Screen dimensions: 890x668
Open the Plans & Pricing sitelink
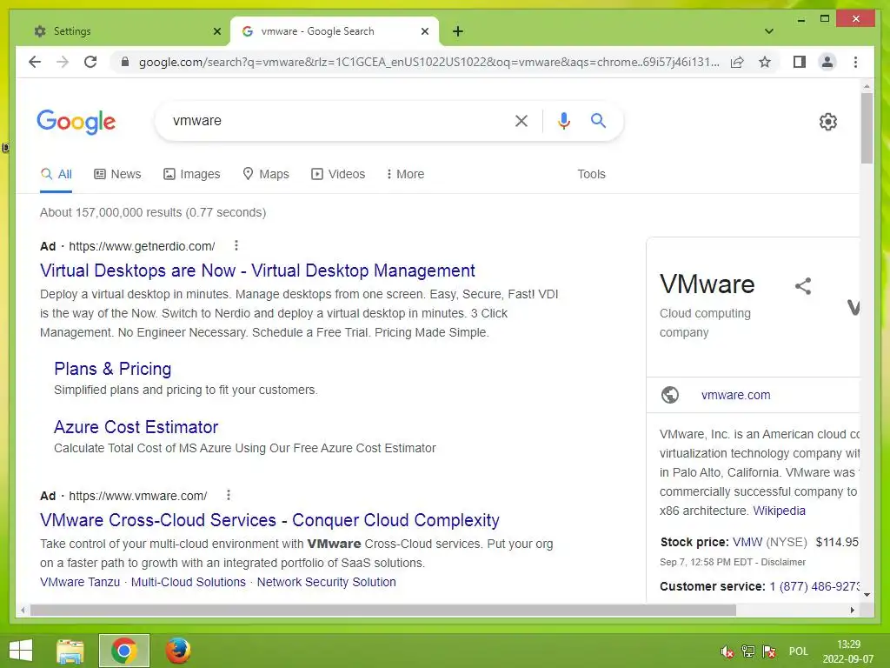pyautogui.click(x=112, y=369)
